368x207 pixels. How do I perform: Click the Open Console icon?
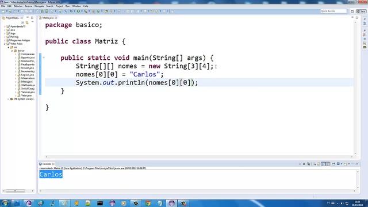click(x=345, y=164)
